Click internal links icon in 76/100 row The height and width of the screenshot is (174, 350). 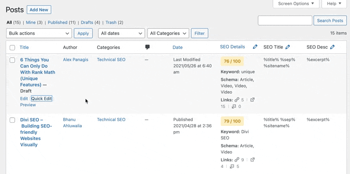coord(237,100)
